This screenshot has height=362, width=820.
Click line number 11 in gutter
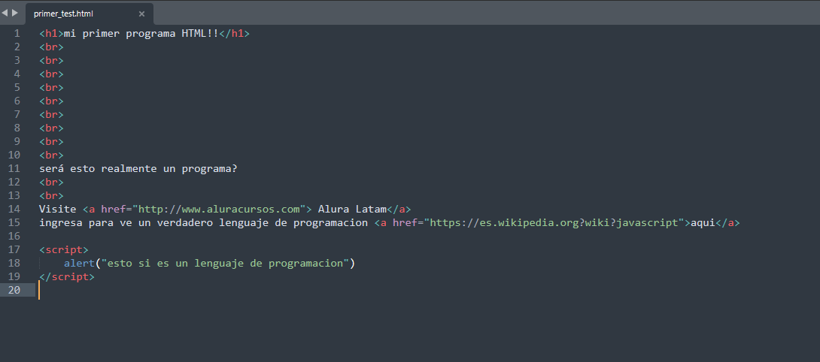14,169
